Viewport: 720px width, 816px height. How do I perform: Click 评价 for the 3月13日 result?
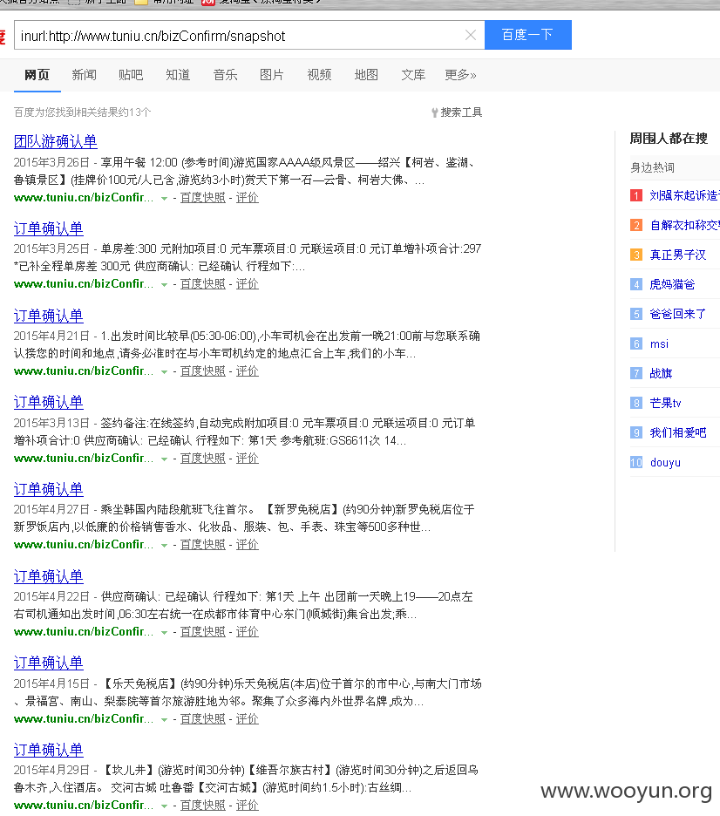pyautogui.click(x=247, y=459)
